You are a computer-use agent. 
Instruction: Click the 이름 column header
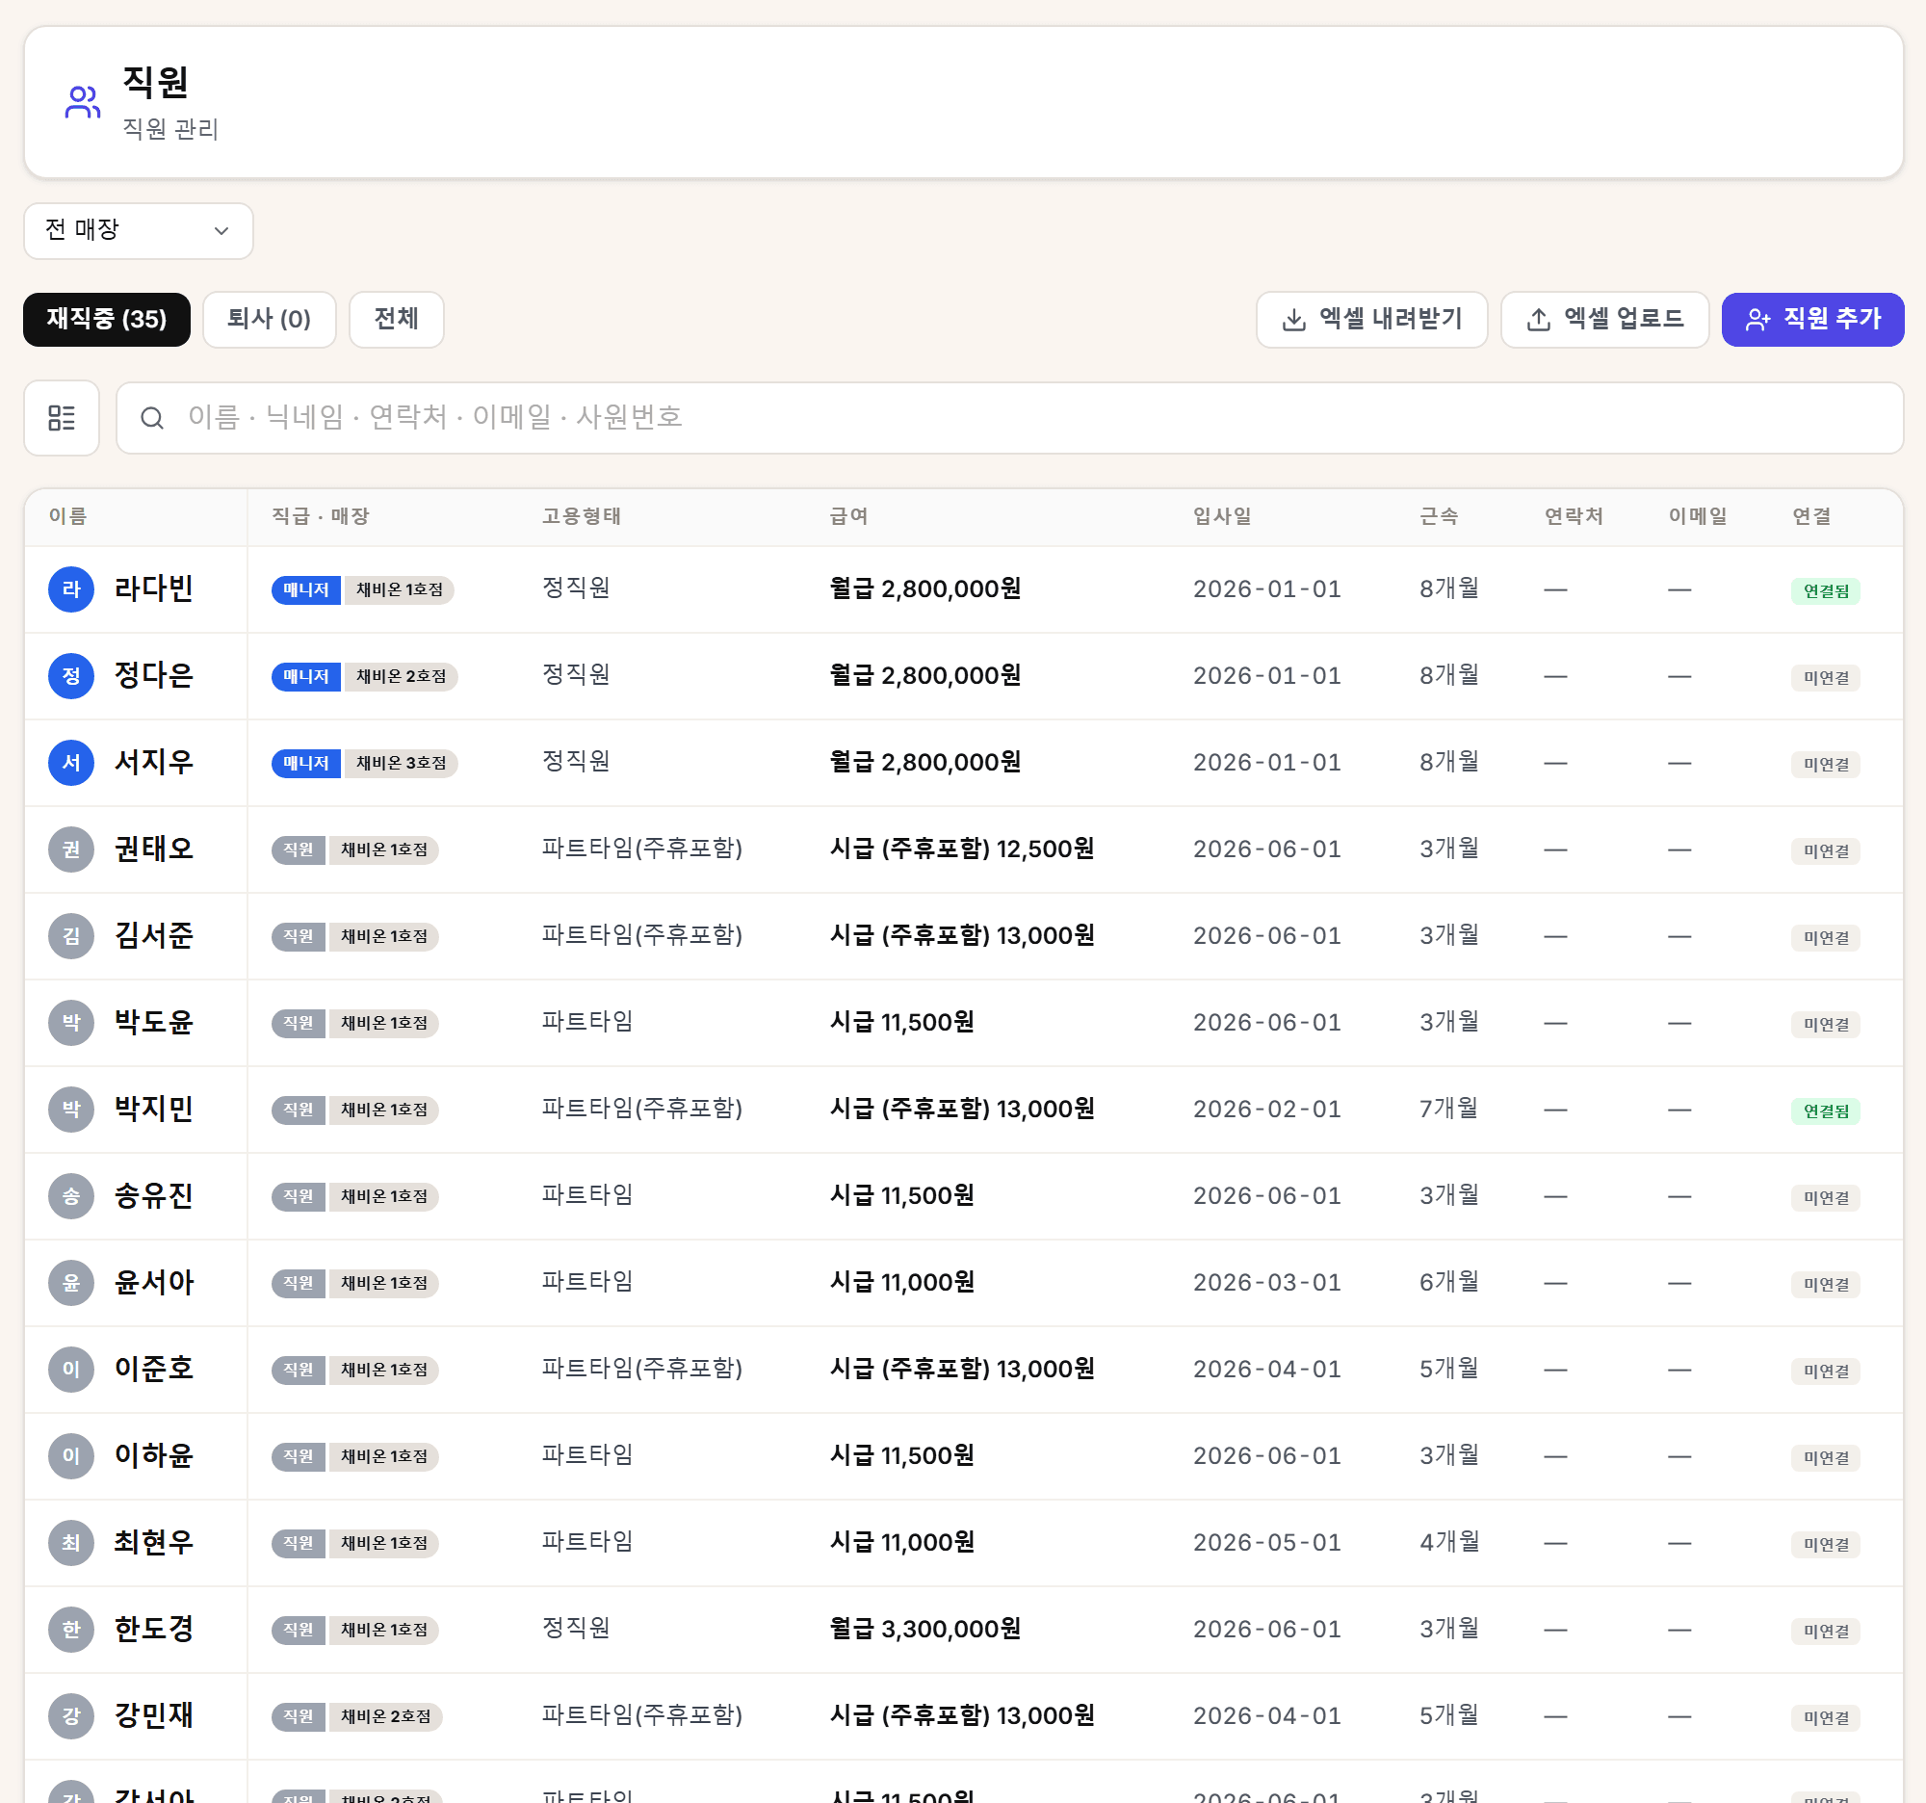click(x=67, y=516)
